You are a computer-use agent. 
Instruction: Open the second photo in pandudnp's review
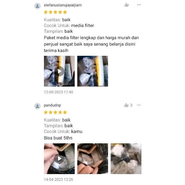click(x=93, y=159)
